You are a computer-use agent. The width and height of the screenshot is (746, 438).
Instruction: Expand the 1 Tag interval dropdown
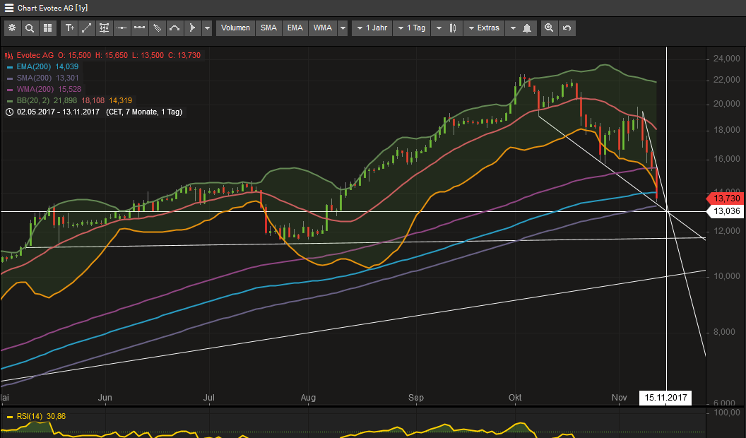click(x=412, y=28)
